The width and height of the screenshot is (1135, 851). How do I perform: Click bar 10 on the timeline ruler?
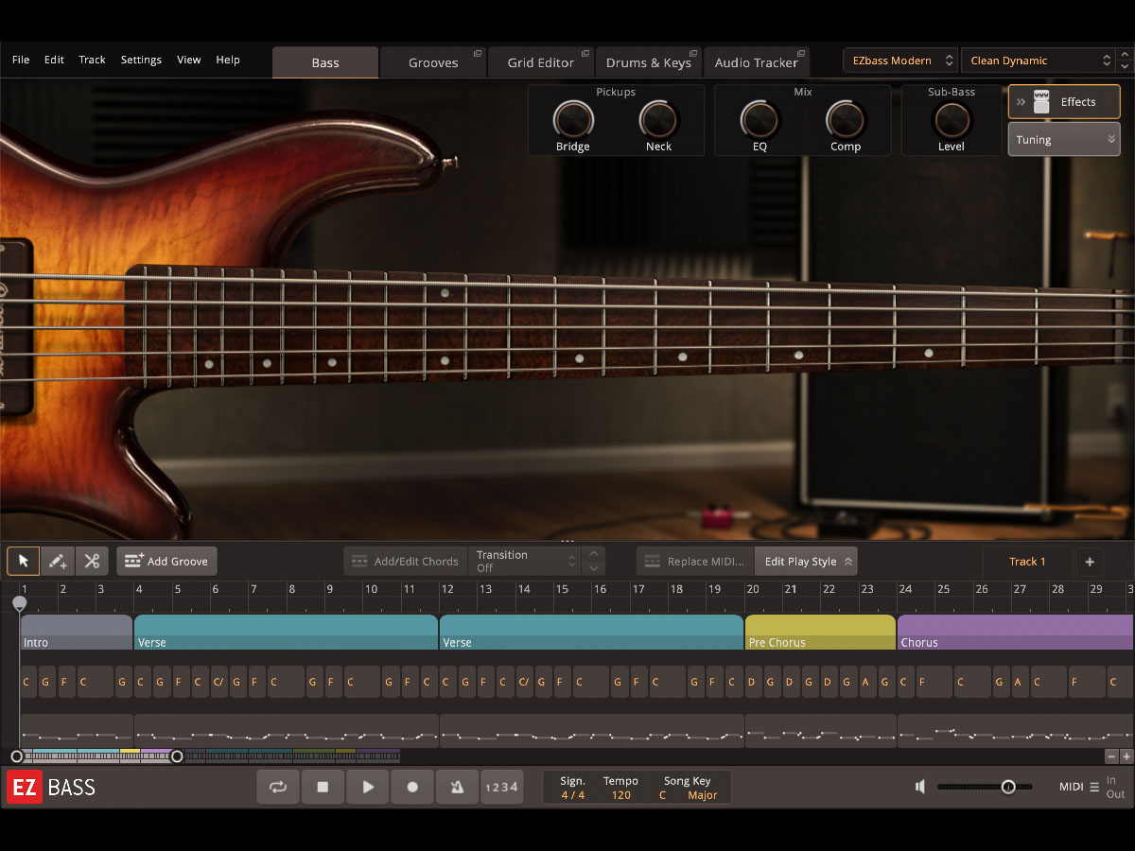pyautogui.click(x=371, y=589)
